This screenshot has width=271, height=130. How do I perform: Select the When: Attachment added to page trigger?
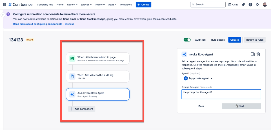(98, 59)
